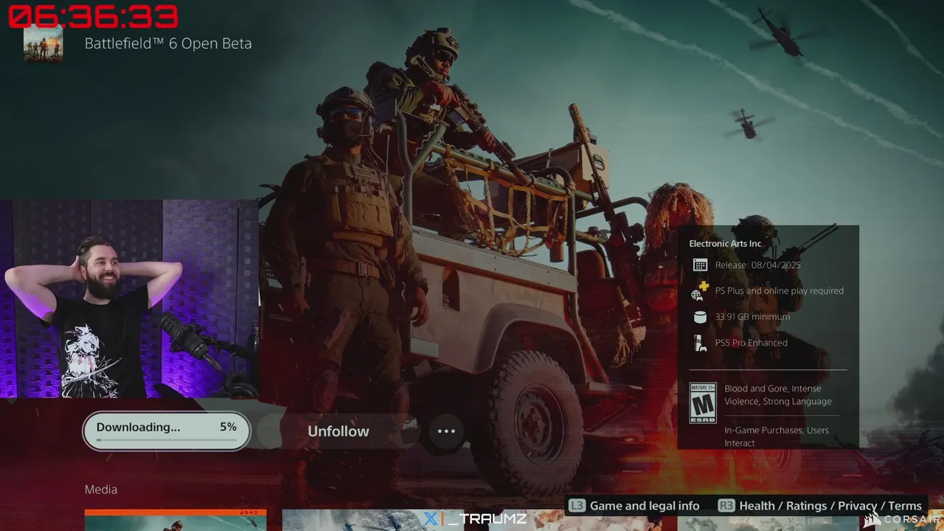Open Game and legal info
Viewport: 944px width, 531px height.
coord(645,506)
